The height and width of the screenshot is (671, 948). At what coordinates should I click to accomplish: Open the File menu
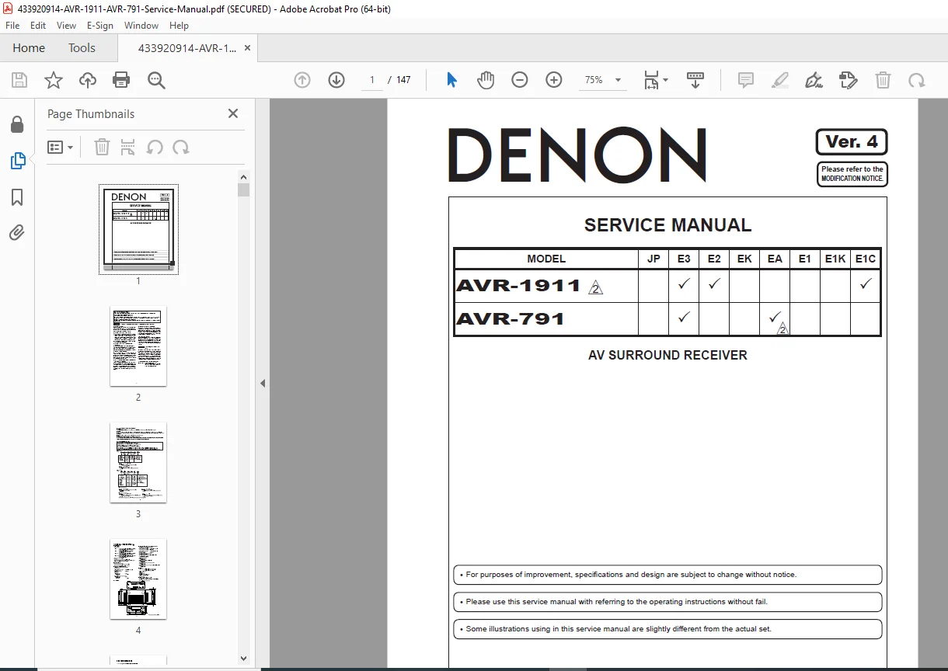click(x=12, y=25)
